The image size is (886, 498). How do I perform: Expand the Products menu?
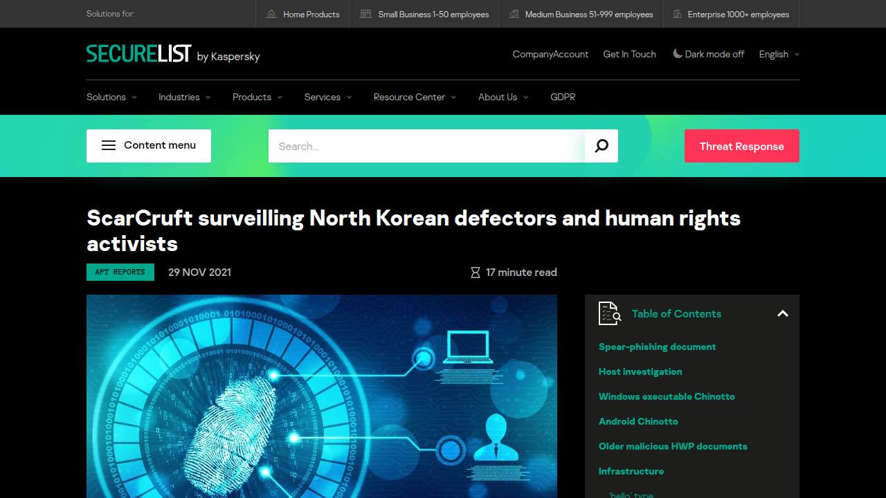pyautogui.click(x=257, y=97)
